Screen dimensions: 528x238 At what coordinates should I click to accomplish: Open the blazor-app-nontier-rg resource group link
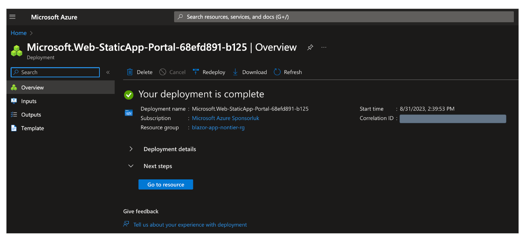click(218, 127)
